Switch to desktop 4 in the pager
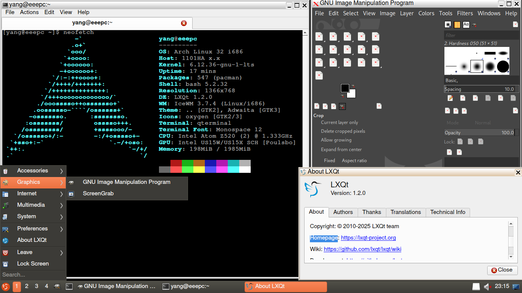The image size is (522, 293). pyautogui.click(x=47, y=286)
